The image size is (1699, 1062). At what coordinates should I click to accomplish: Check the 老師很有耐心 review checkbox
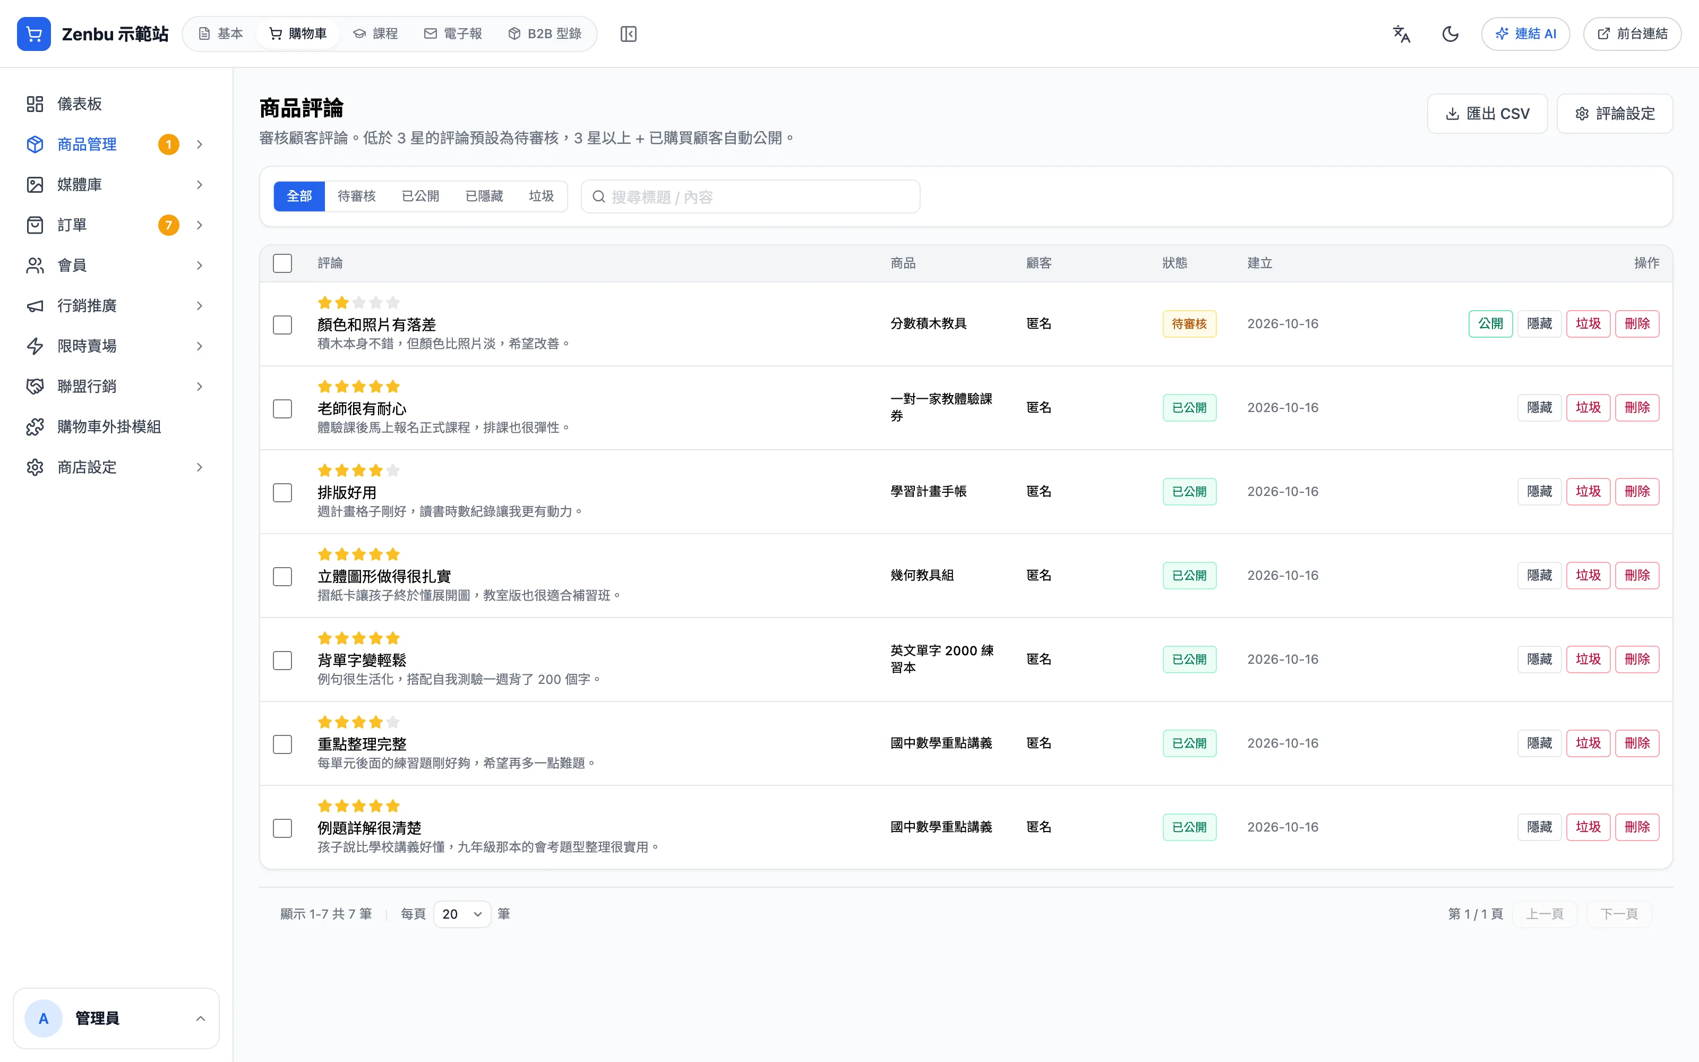click(282, 409)
